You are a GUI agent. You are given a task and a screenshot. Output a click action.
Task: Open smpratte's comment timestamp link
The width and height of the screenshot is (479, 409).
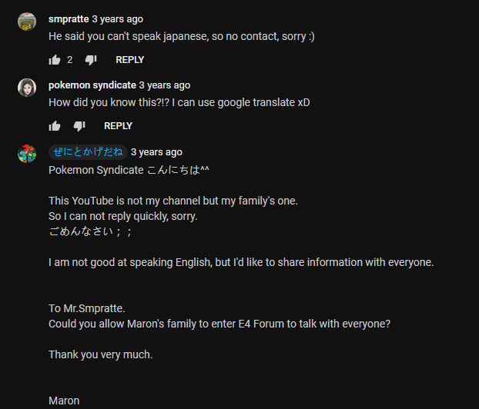(118, 19)
